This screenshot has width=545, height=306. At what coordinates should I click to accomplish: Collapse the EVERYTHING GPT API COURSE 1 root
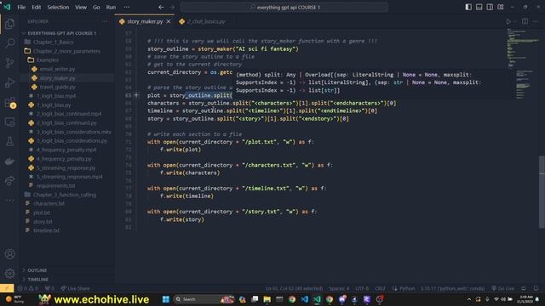pos(62,33)
